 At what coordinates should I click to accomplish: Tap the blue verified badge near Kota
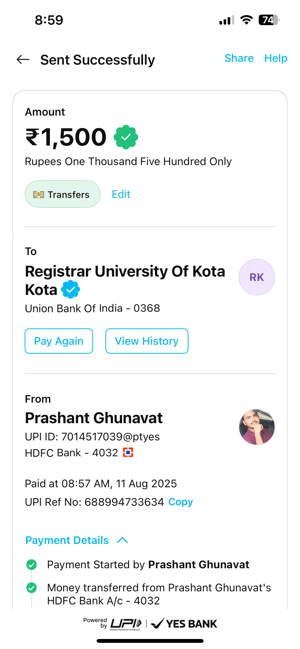pyautogui.click(x=71, y=290)
